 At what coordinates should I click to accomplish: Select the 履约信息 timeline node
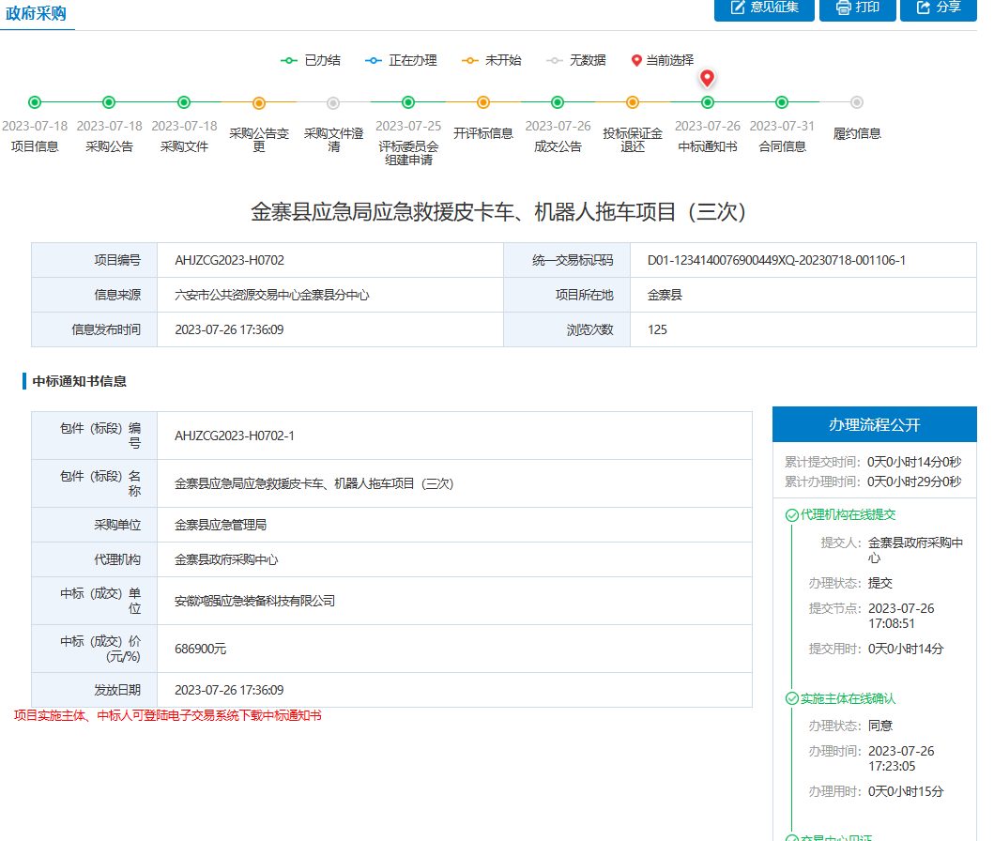(x=856, y=102)
